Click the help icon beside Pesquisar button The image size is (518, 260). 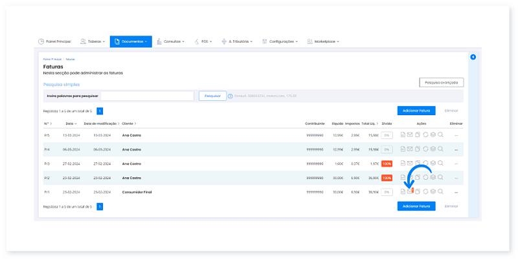coord(230,96)
